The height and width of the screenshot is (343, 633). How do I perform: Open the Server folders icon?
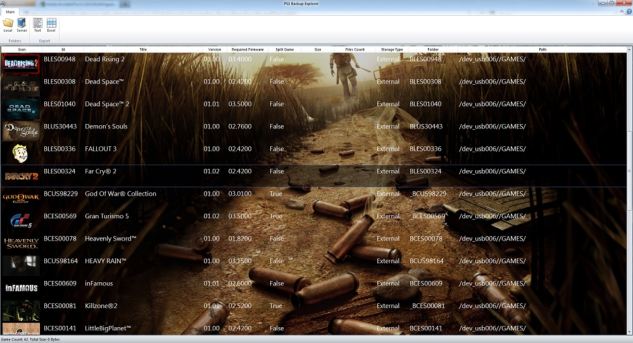(x=22, y=25)
